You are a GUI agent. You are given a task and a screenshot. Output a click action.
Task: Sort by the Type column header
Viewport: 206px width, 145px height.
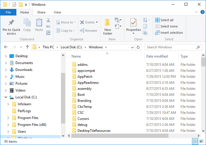pyautogui.click(x=184, y=56)
